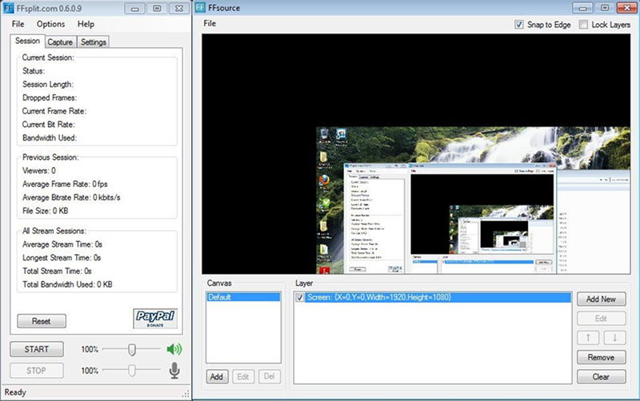Viewport: 640px width, 401px height.
Task: Click the PayPal Donate image button
Action: click(x=155, y=318)
